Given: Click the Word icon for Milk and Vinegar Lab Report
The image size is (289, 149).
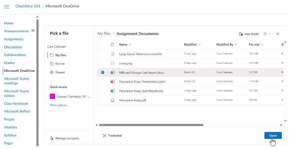Looking at the screenshot, I should (112, 72).
